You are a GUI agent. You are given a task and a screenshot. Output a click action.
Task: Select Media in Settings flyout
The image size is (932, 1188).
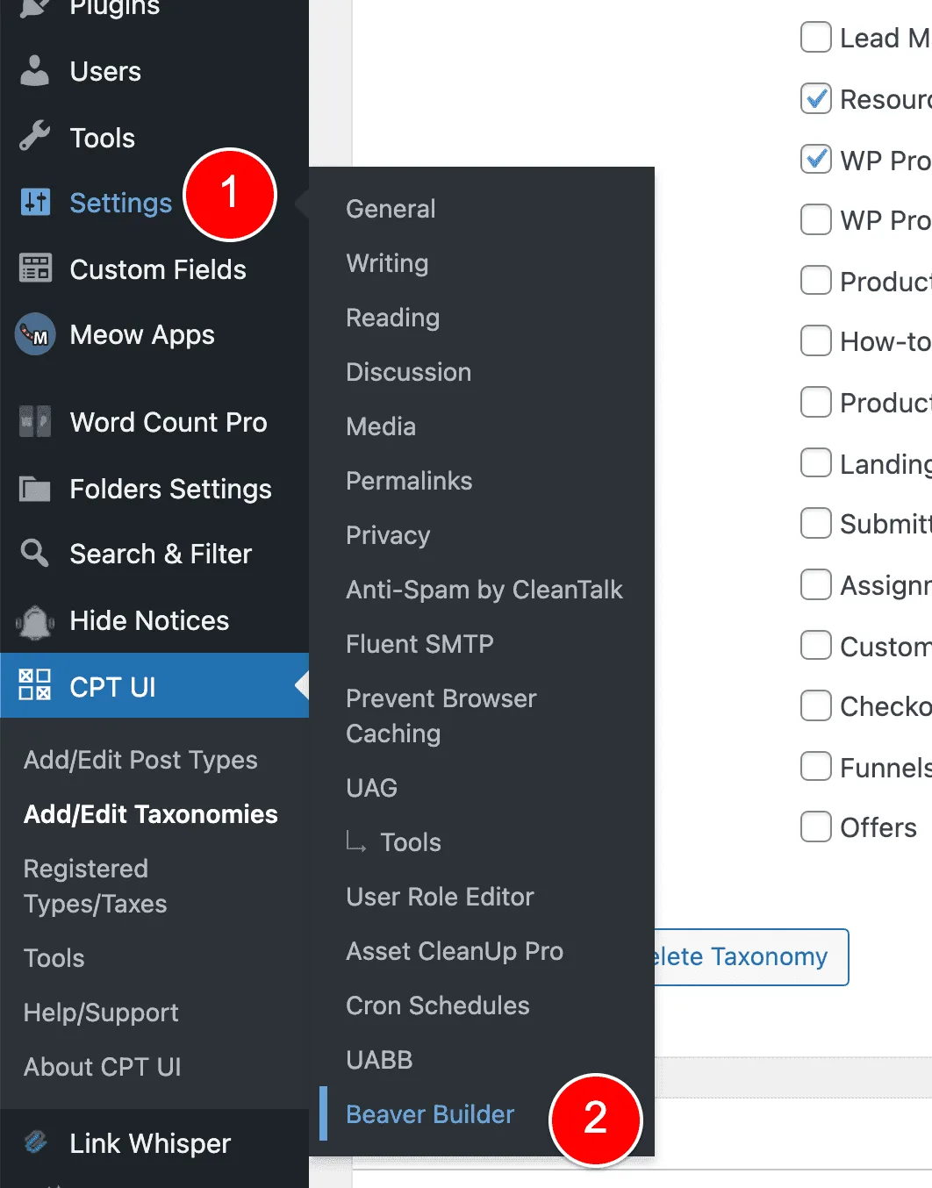(381, 426)
